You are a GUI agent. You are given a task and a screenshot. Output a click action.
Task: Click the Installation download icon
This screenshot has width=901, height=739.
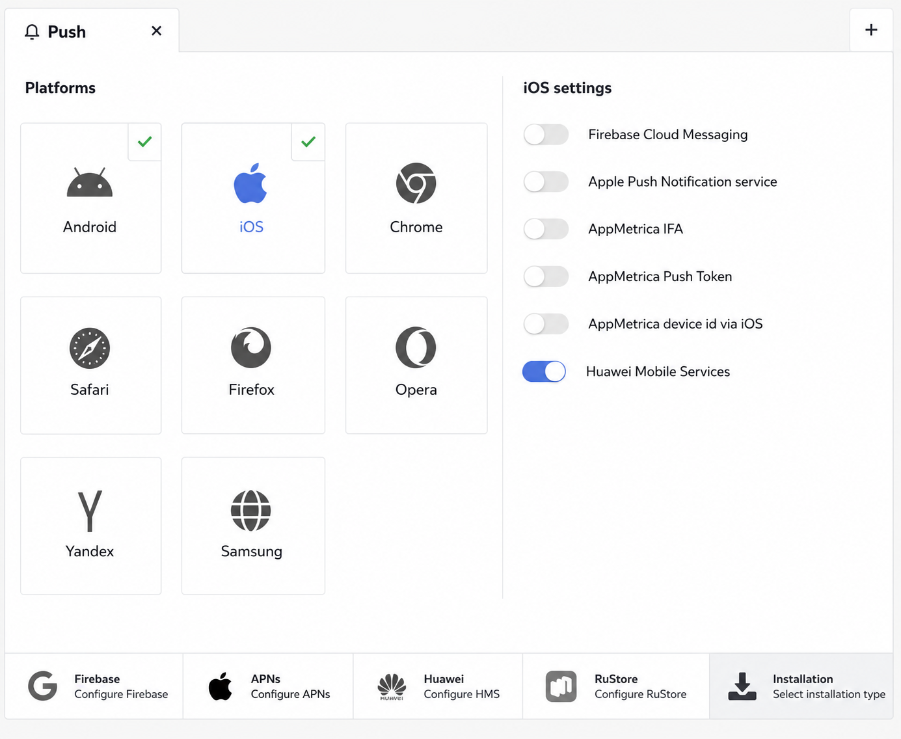(x=742, y=686)
